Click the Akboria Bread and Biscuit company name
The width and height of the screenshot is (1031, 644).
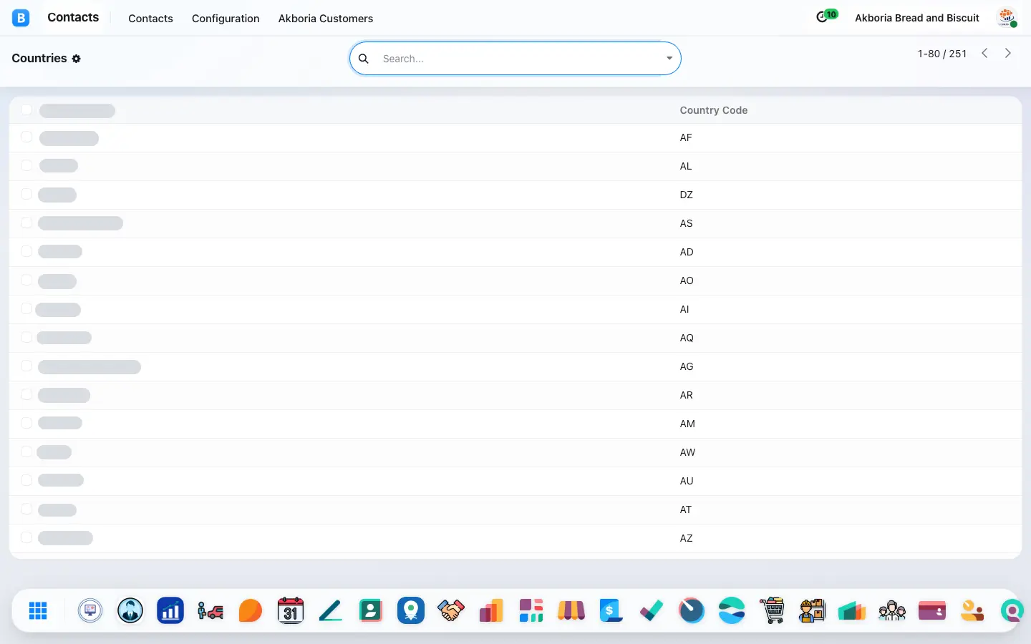point(917,18)
